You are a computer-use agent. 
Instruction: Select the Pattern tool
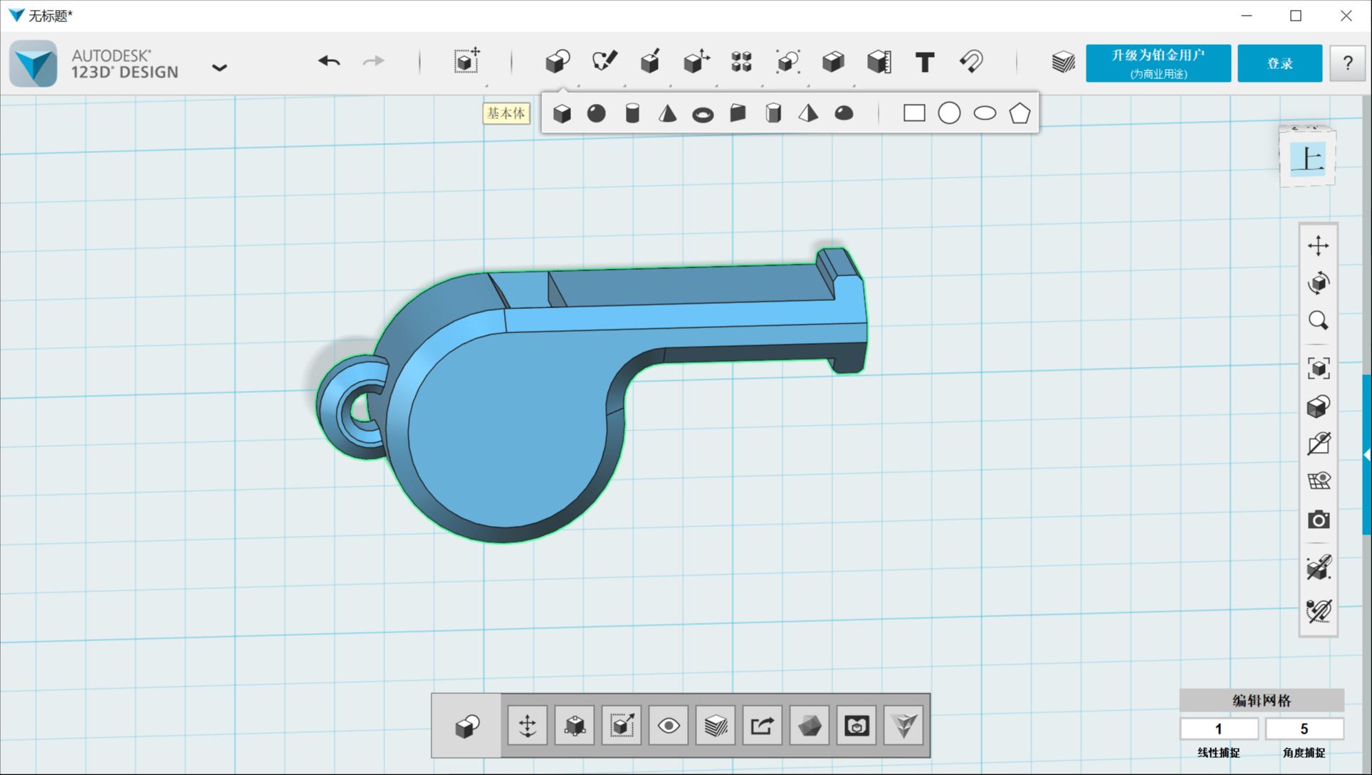click(741, 63)
